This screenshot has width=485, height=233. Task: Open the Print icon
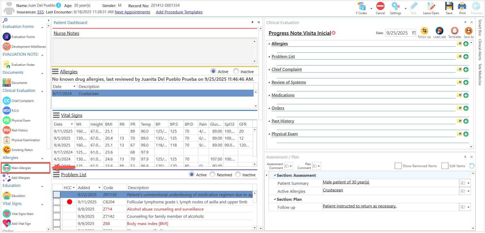pos(462,6)
